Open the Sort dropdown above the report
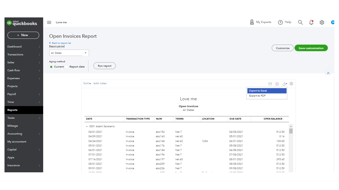The image size is (339, 190). click(87, 83)
